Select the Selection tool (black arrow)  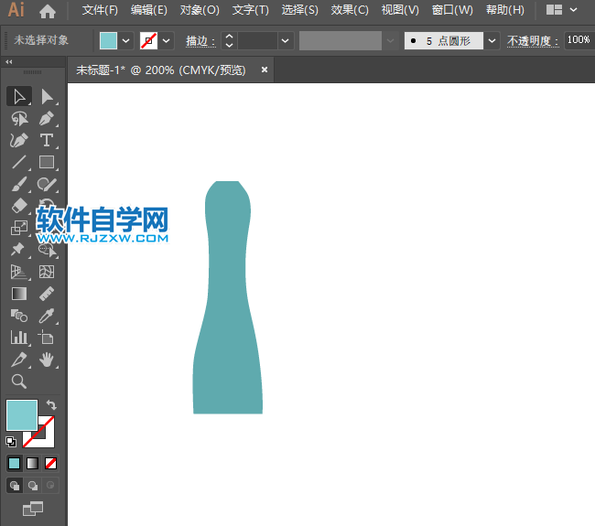(x=19, y=96)
